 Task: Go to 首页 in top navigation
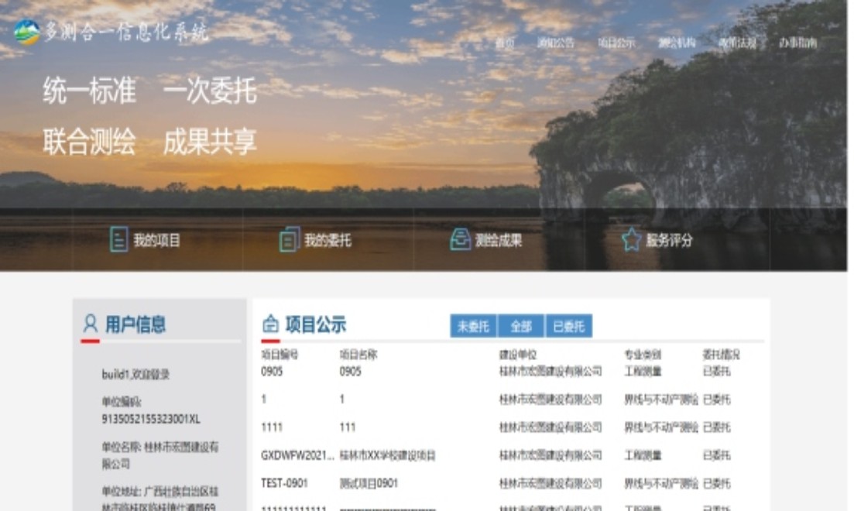(505, 43)
